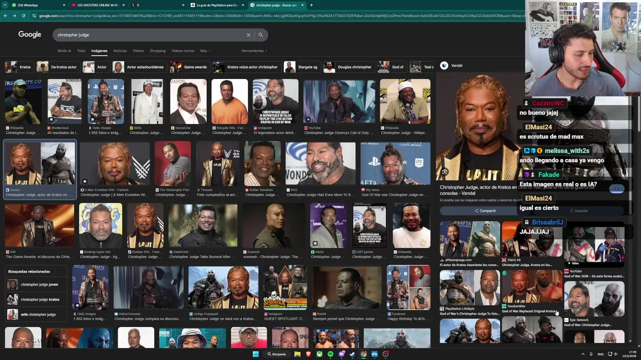Click the Game awards chip
641x360 pixels.
click(189, 67)
